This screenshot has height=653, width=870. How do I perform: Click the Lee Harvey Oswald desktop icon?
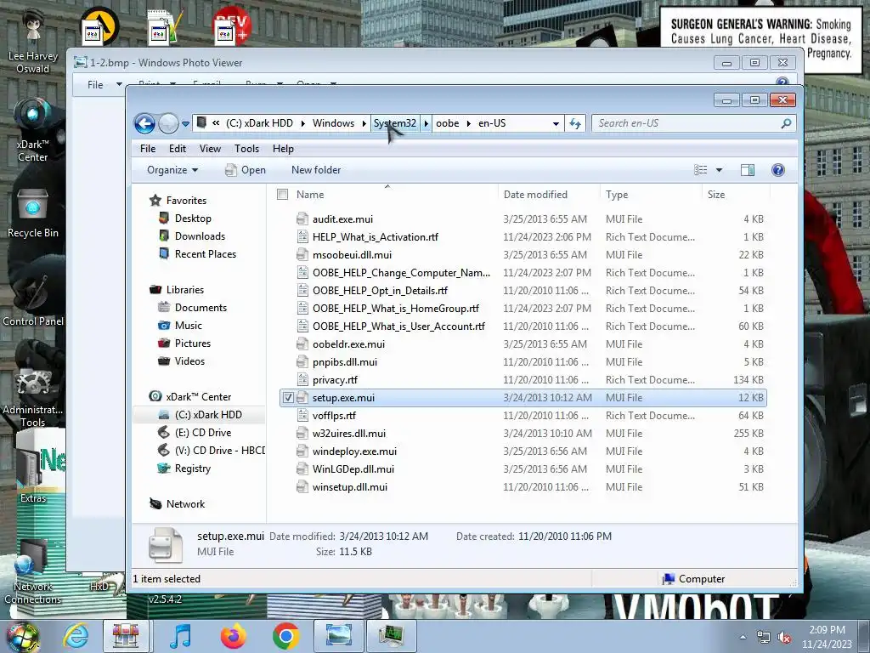tap(33, 42)
